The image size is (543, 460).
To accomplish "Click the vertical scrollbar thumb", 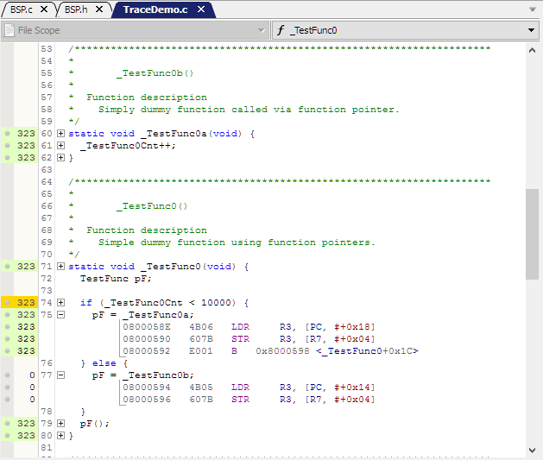I will pos(533,233).
